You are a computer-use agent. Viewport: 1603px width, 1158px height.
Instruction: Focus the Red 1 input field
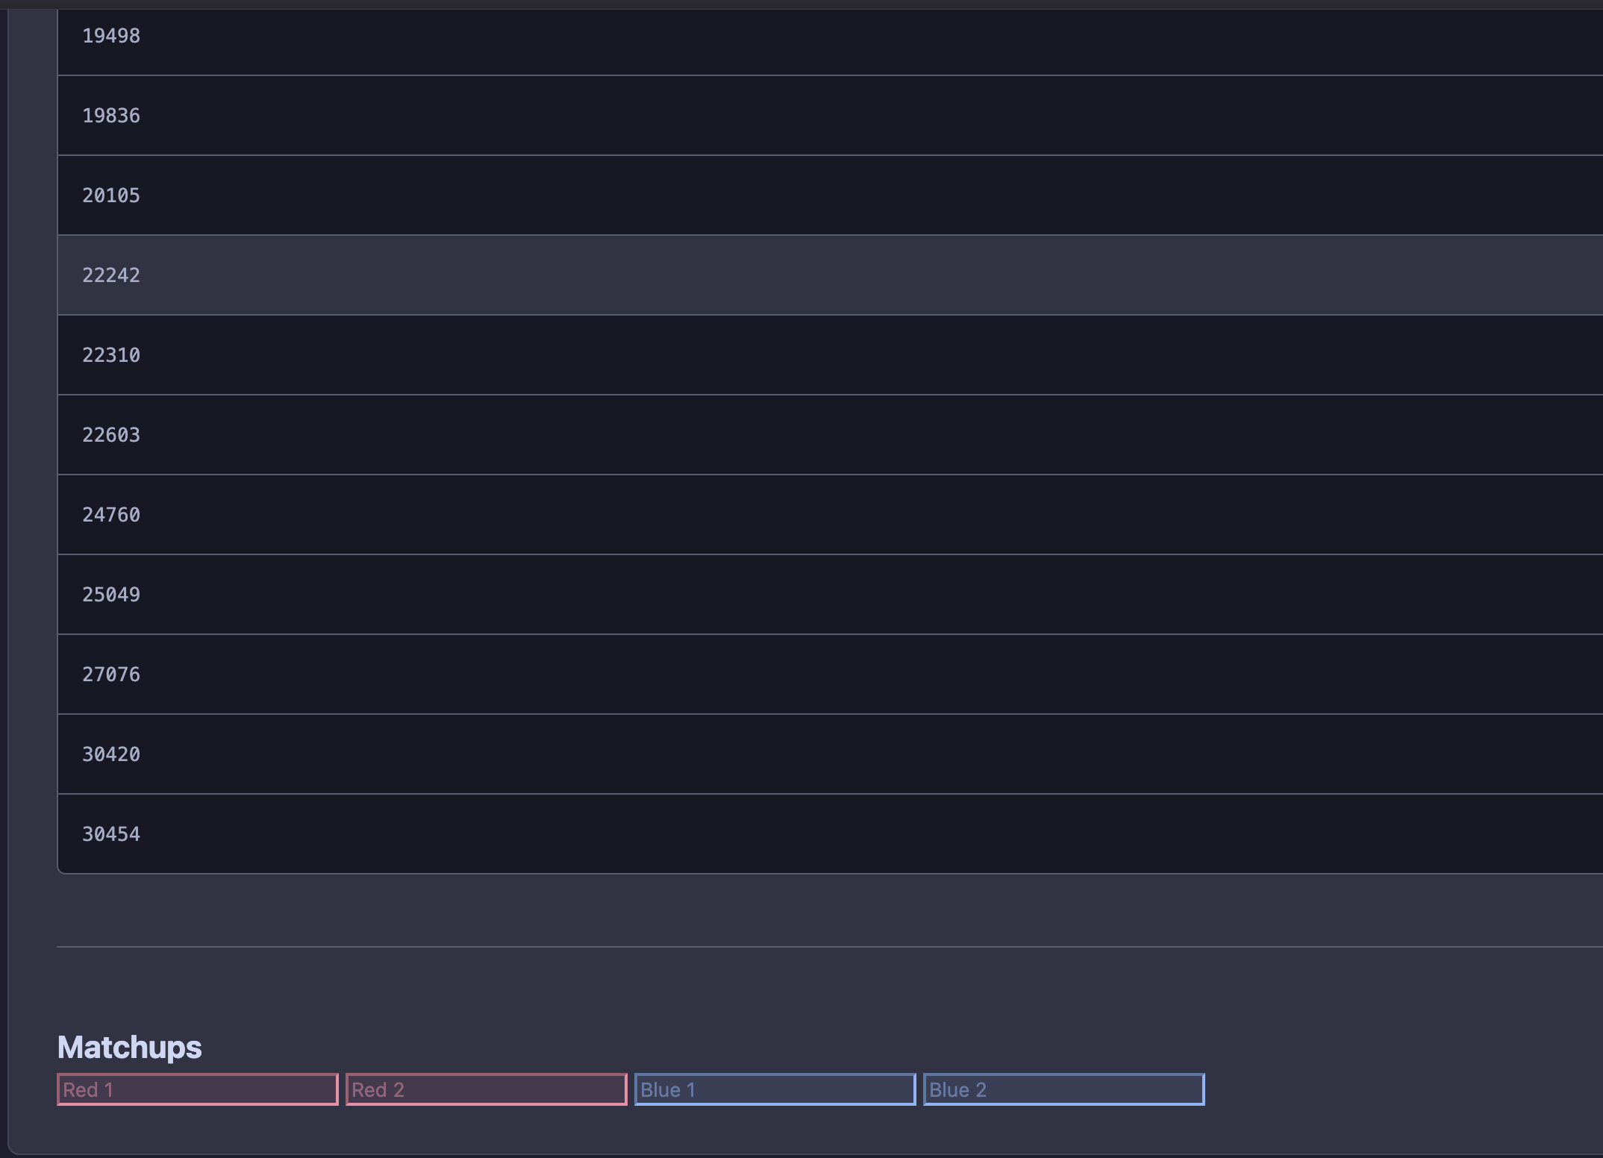[x=198, y=1089]
